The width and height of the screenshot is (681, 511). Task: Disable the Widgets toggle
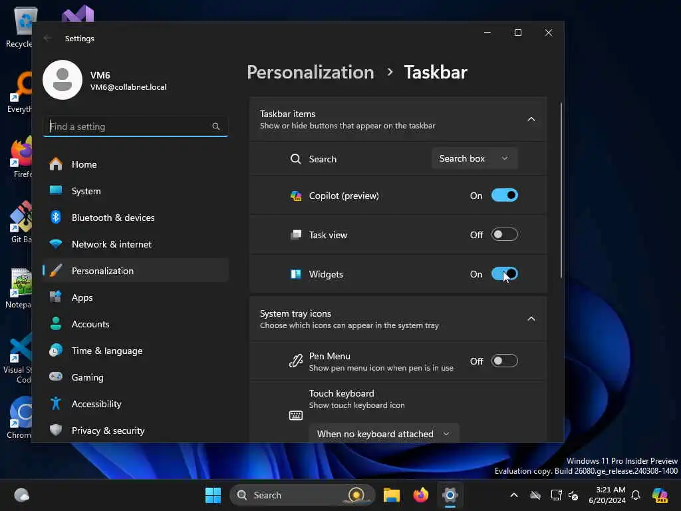coord(504,274)
